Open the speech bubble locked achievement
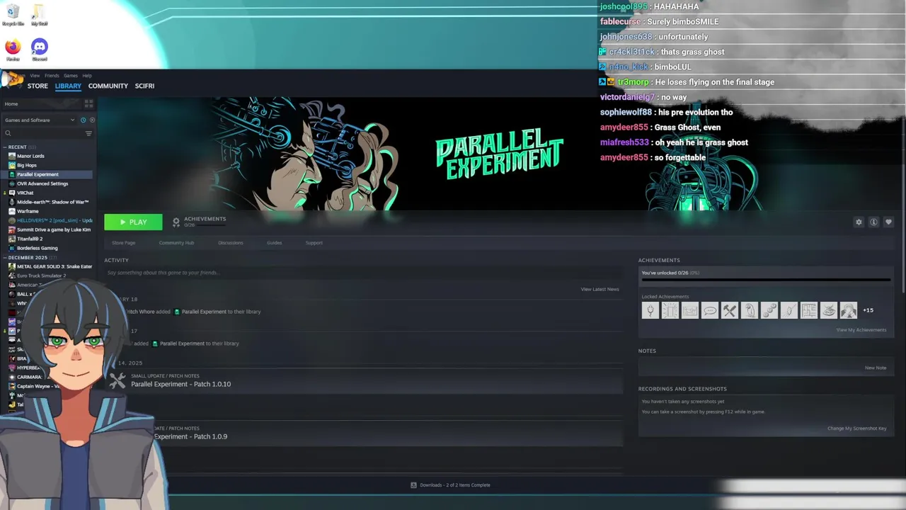The image size is (906, 510). (709, 310)
